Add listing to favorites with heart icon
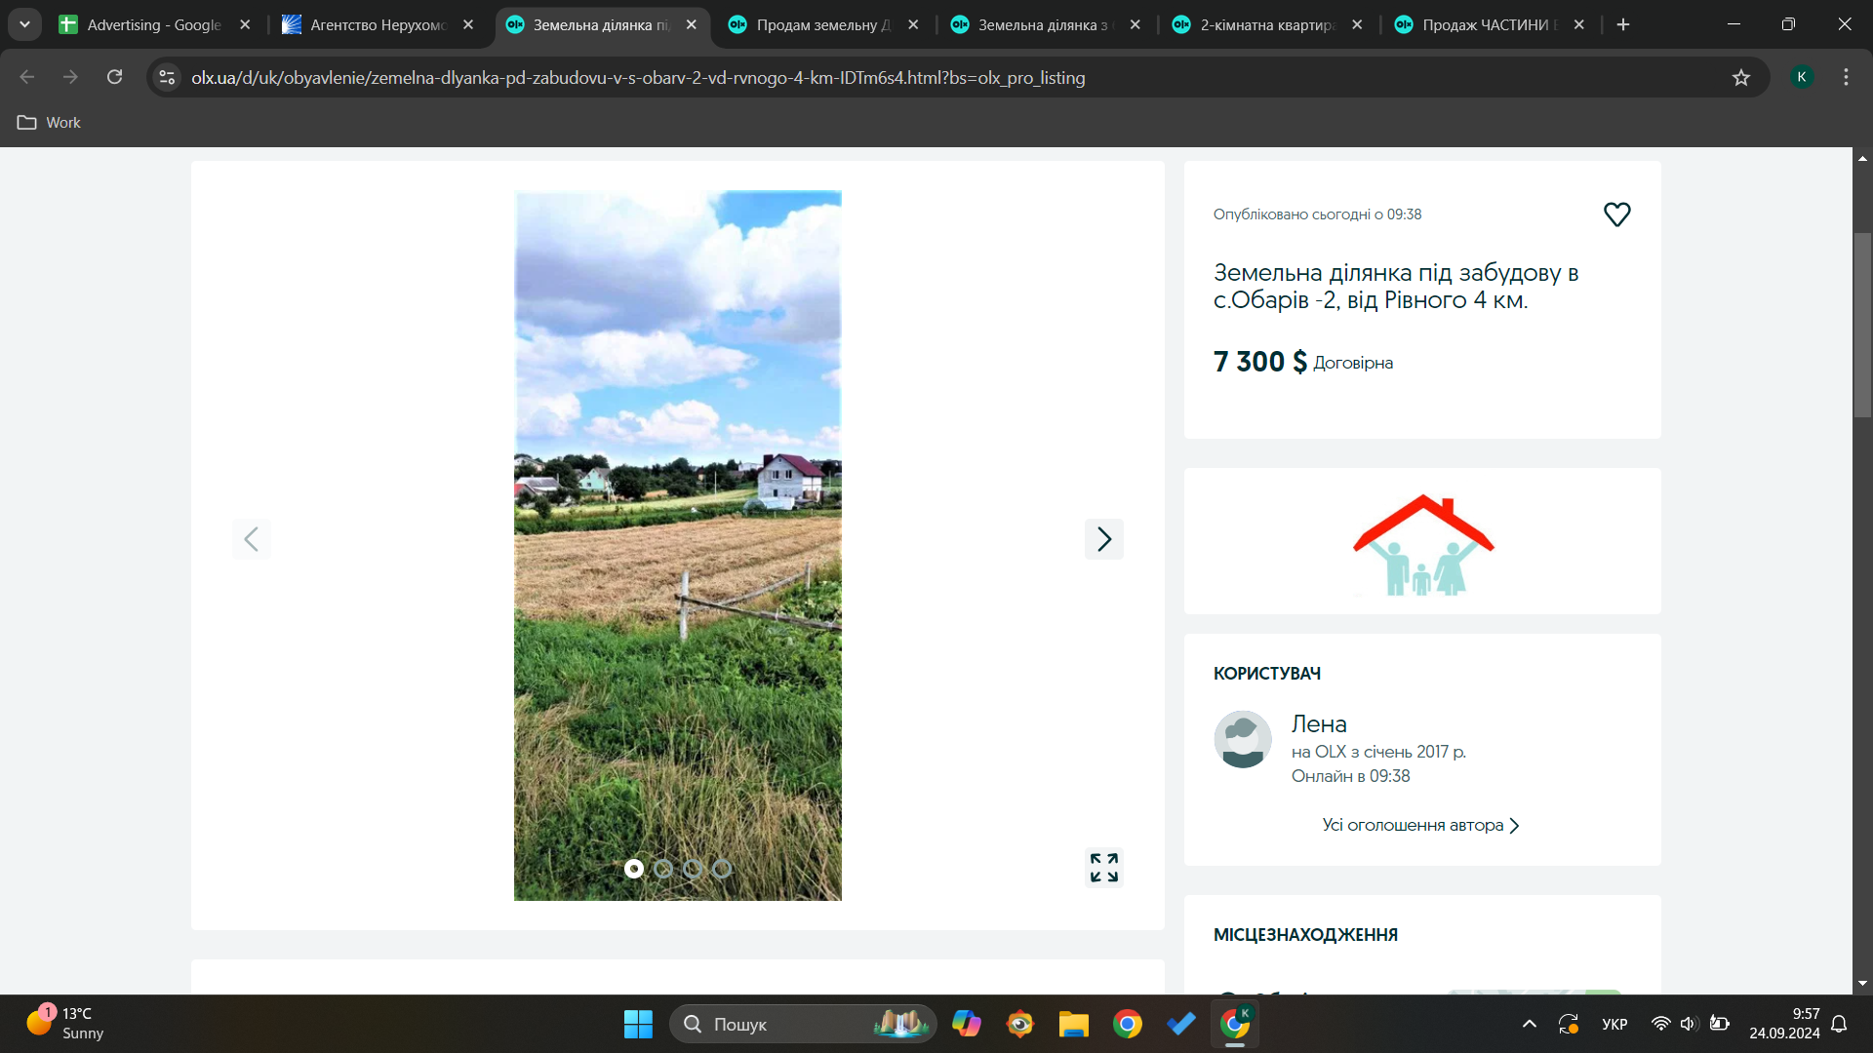1873x1053 pixels. [1616, 214]
